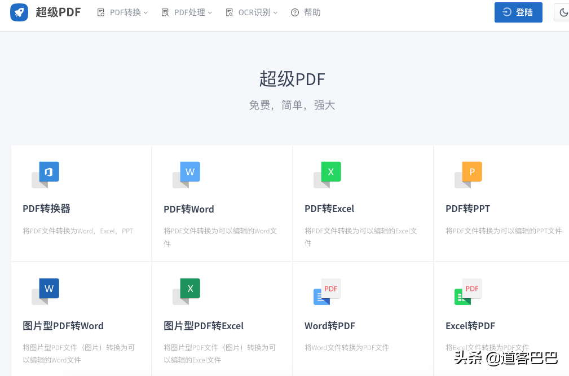569x376 pixels.
Task: Click the 登陆 login button
Action: [x=518, y=12]
